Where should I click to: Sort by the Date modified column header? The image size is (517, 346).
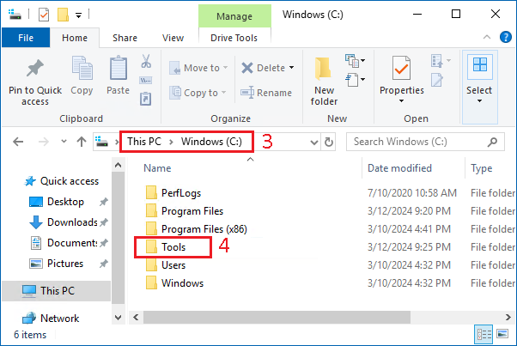pyautogui.click(x=399, y=168)
